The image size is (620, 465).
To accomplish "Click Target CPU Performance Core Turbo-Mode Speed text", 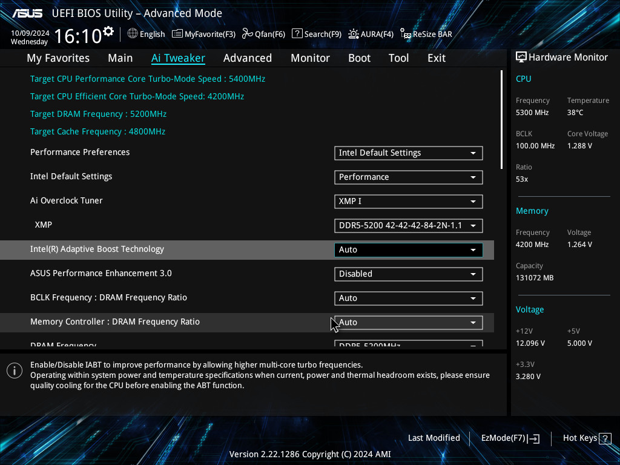I will pyautogui.click(x=148, y=79).
